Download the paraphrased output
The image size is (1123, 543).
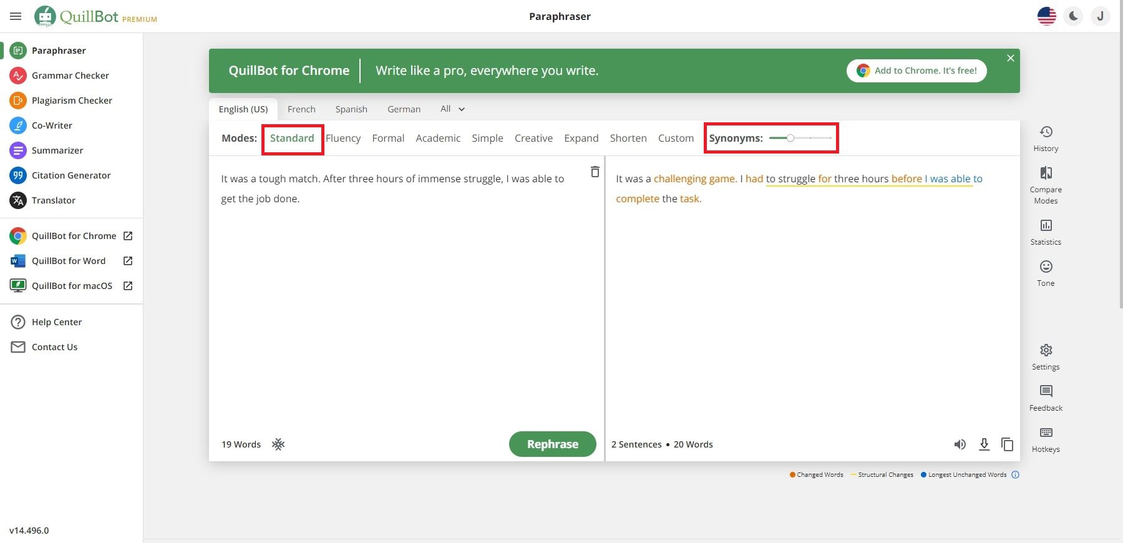(x=984, y=444)
